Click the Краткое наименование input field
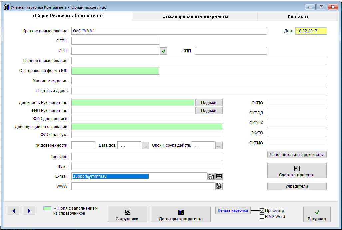This screenshot has width=342, height=230. pos(169,31)
